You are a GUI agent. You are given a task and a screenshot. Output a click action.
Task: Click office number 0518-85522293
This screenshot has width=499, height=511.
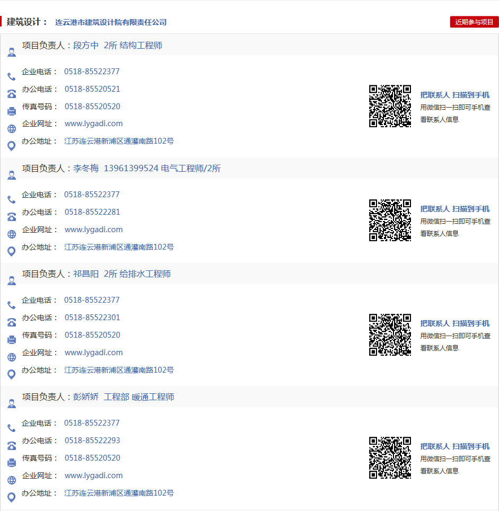[x=92, y=440]
